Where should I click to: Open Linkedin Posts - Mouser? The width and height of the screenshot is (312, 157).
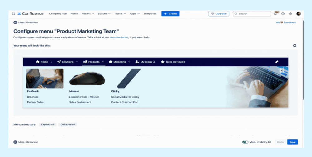point(84,97)
